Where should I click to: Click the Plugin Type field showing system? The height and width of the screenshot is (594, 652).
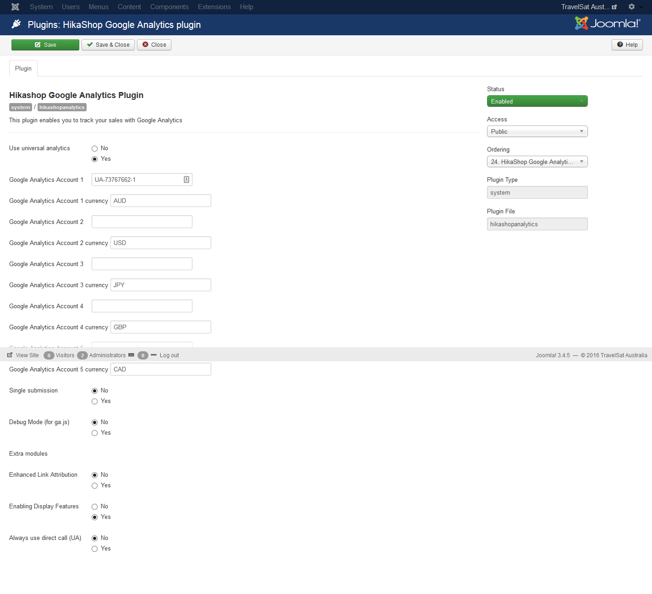(x=537, y=192)
